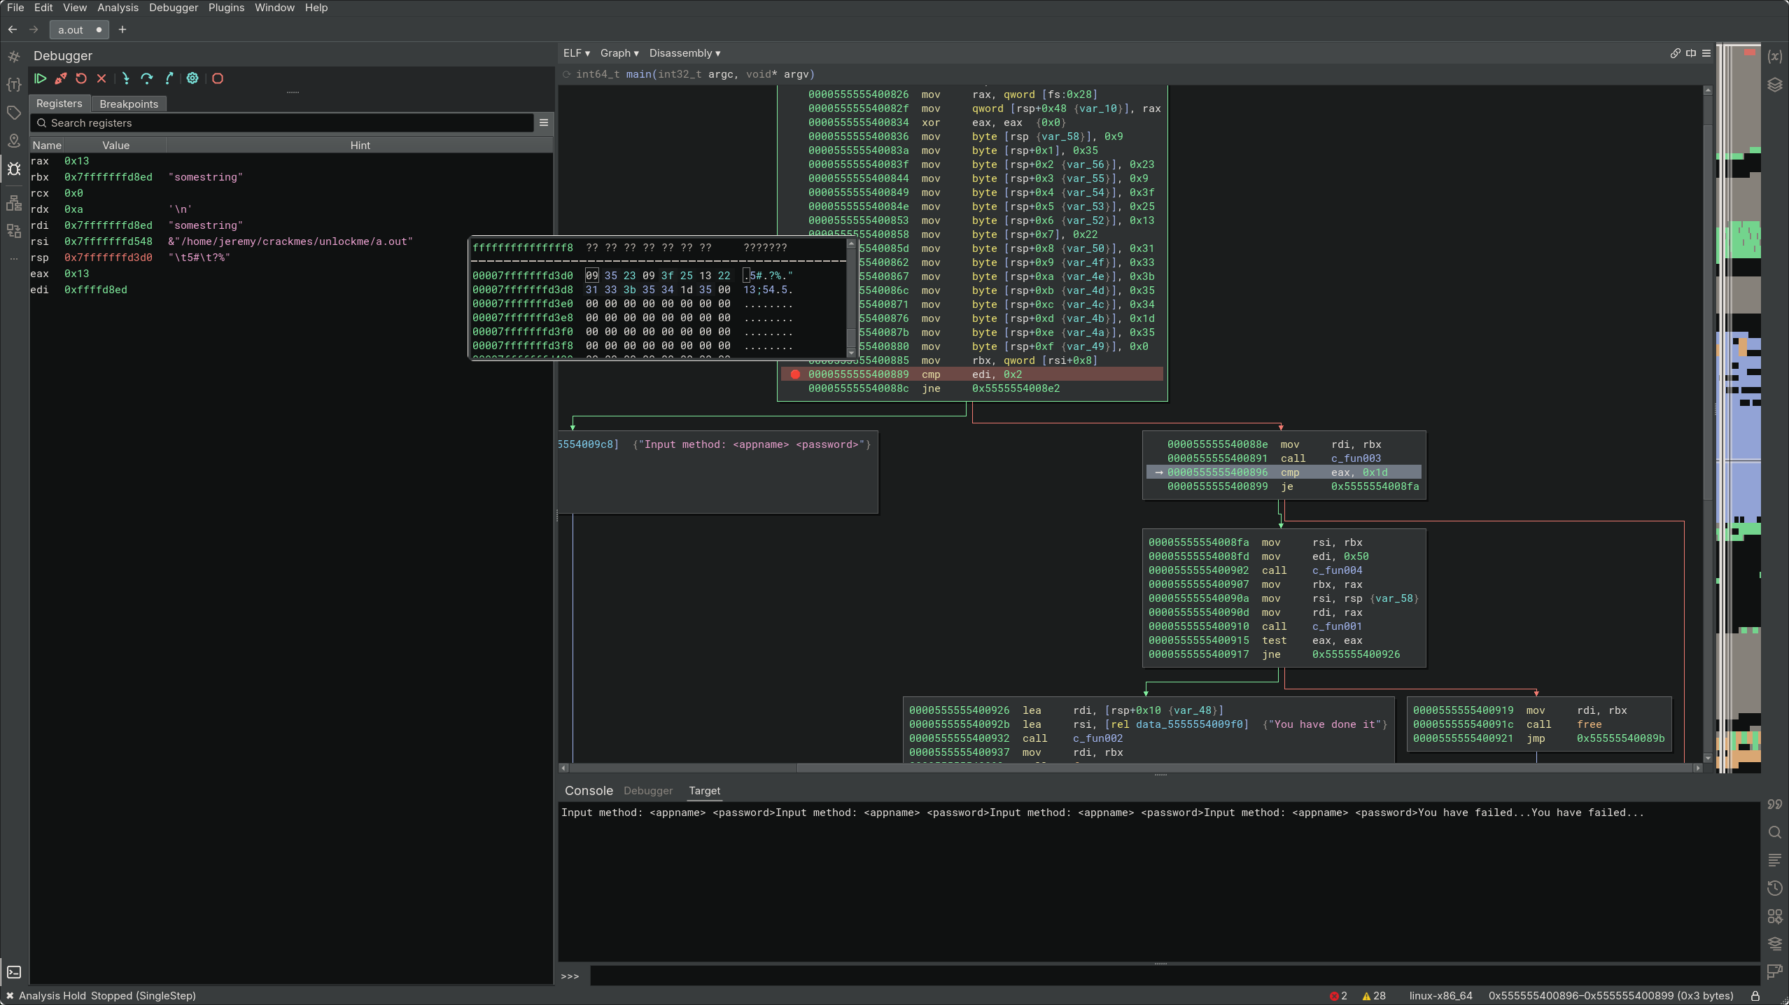This screenshot has height=1005, width=1789.
Task: Toggle the split view pane icon
Action: (x=1691, y=53)
